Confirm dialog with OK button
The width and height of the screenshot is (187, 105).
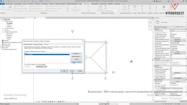[64, 71]
